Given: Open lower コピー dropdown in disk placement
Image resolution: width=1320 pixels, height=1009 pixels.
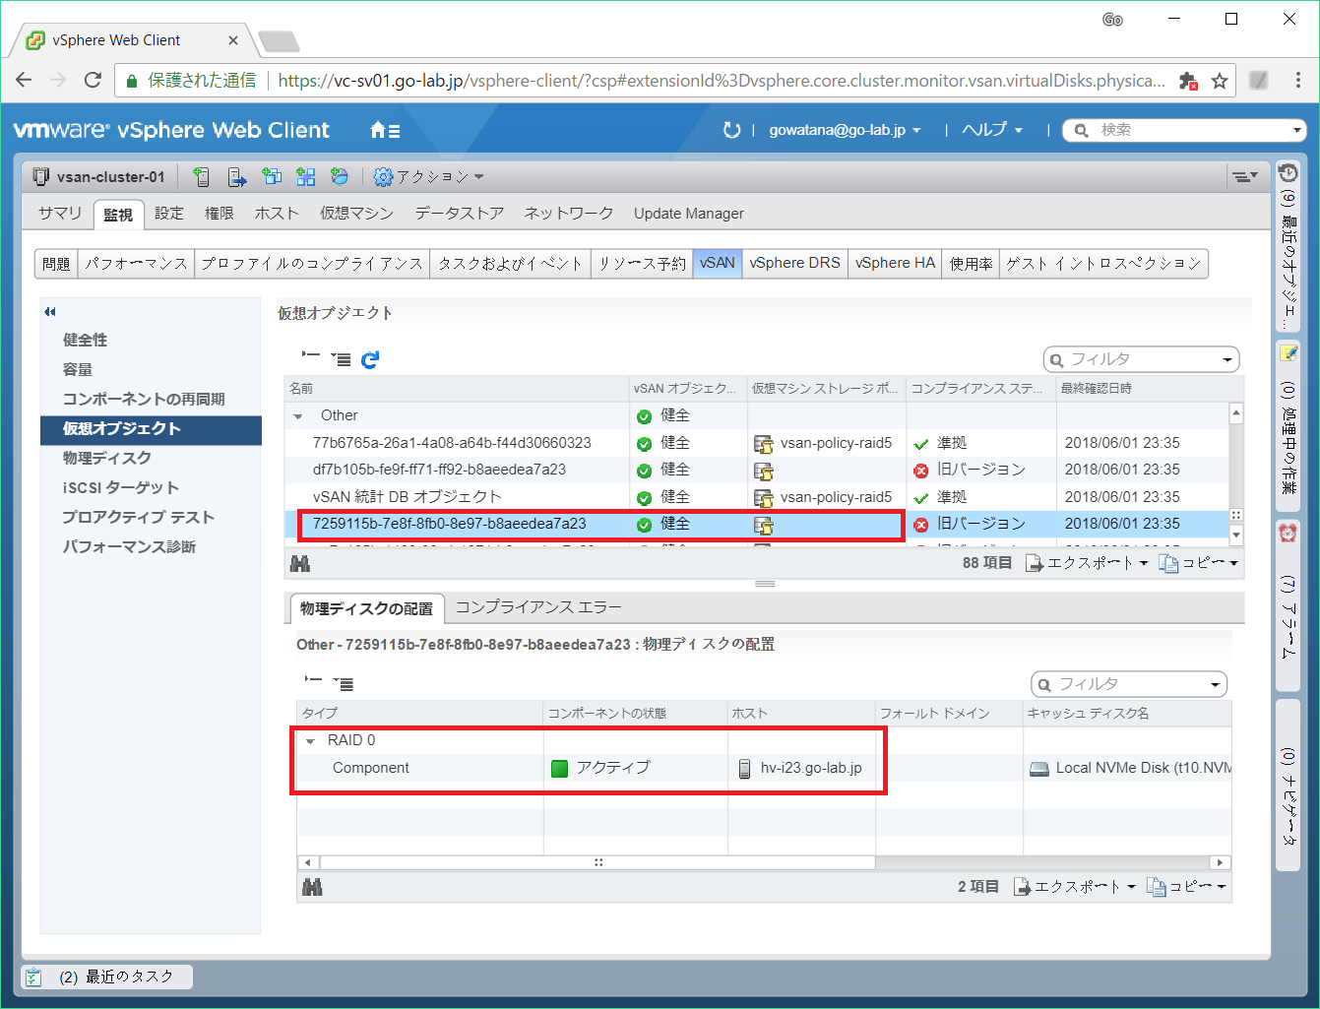Looking at the screenshot, I should 1186,887.
